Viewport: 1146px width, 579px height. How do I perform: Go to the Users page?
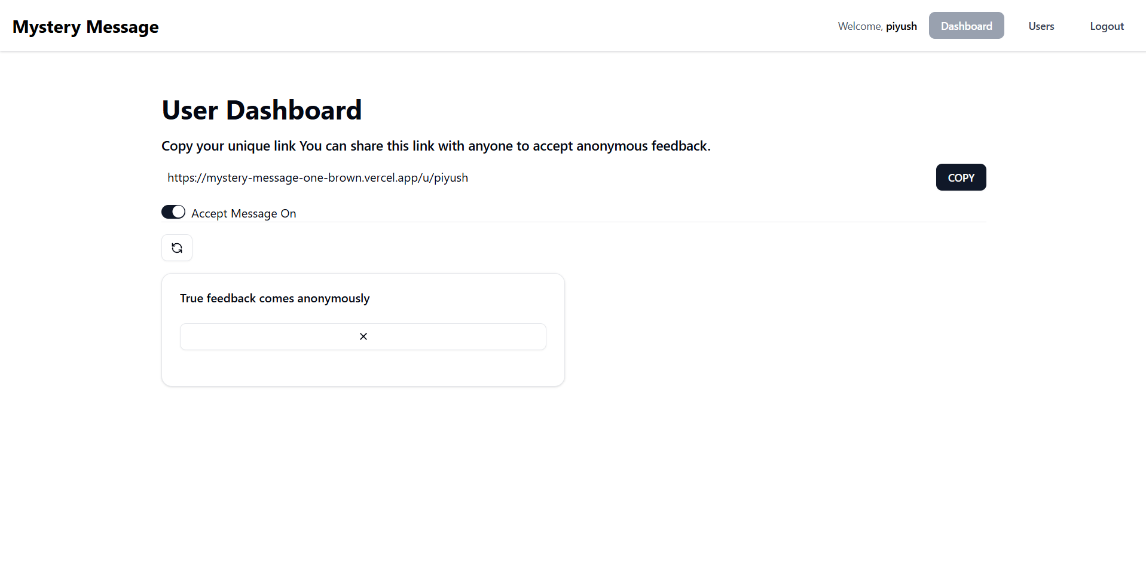1041,26
